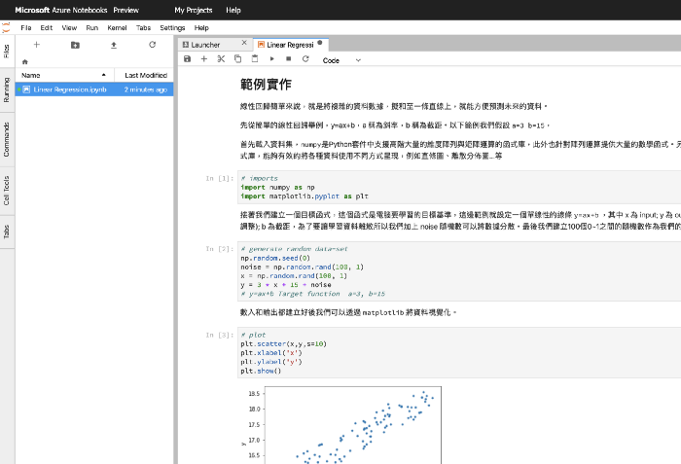Refresh the file browser list
This screenshot has width=681, height=464.
coord(152,45)
